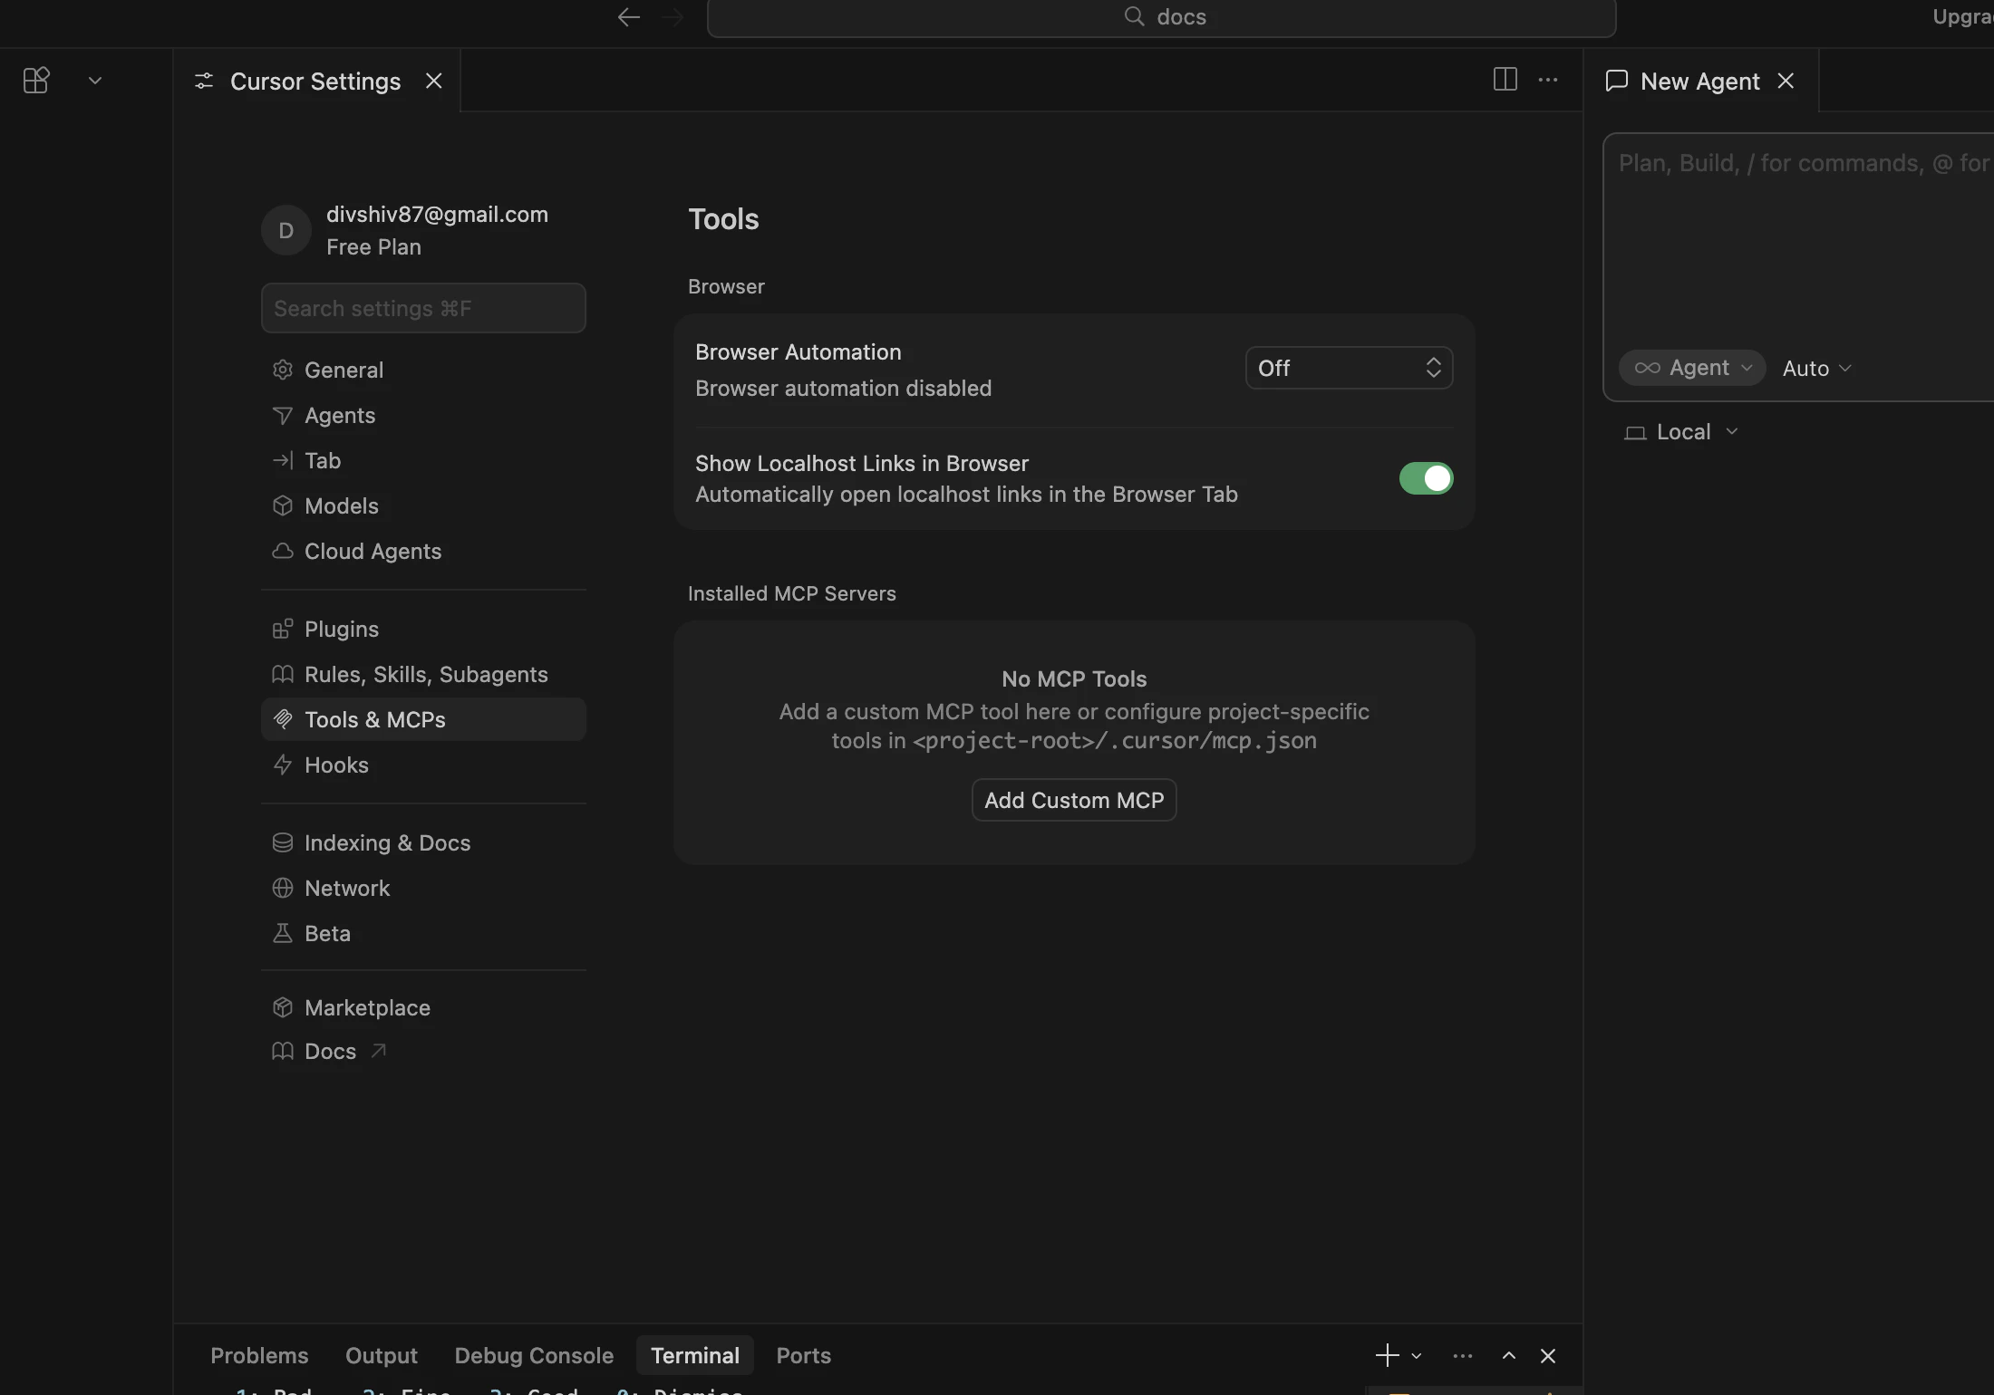The width and height of the screenshot is (1994, 1395).
Task: Click the Search settings field
Action: pyautogui.click(x=422, y=308)
